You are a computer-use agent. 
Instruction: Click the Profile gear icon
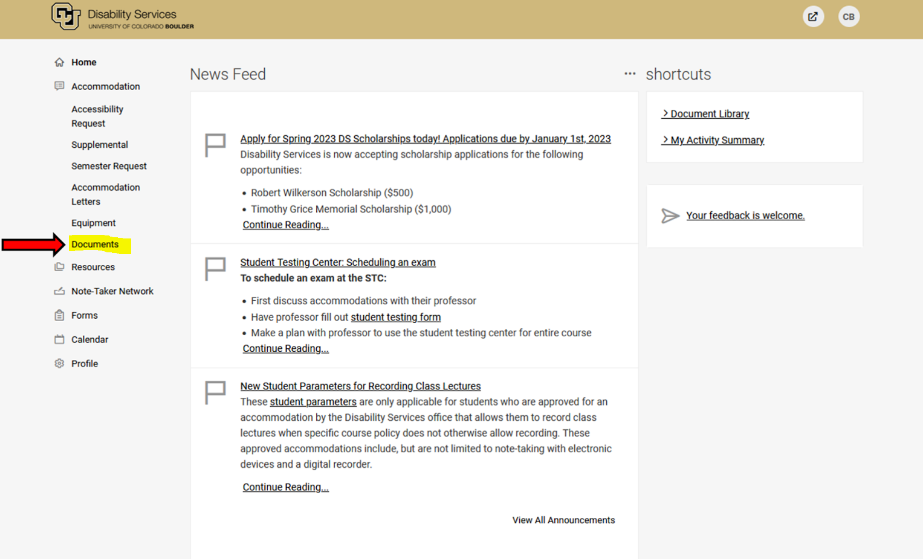pyautogui.click(x=59, y=363)
